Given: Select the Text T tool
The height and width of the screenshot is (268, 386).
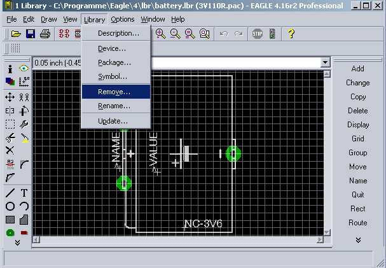Looking at the screenshot, I should [x=24, y=193].
